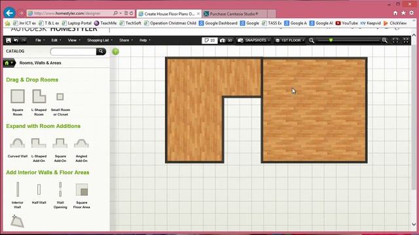The width and height of the screenshot is (419, 235).
Task: Select the Small Room or Closet icon
Action: [x=60, y=97]
